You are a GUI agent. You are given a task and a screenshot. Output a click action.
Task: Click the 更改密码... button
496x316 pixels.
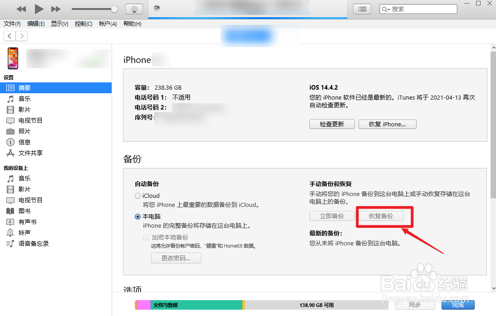pyautogui.click(x=176, y=258)
